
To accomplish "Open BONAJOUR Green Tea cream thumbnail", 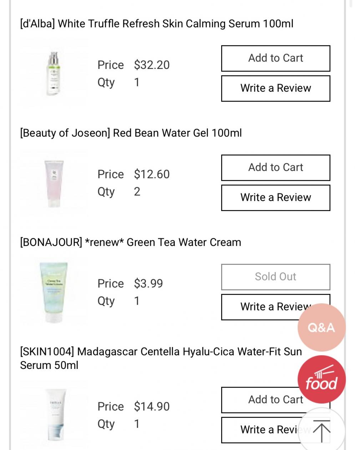I will point(54,292).
